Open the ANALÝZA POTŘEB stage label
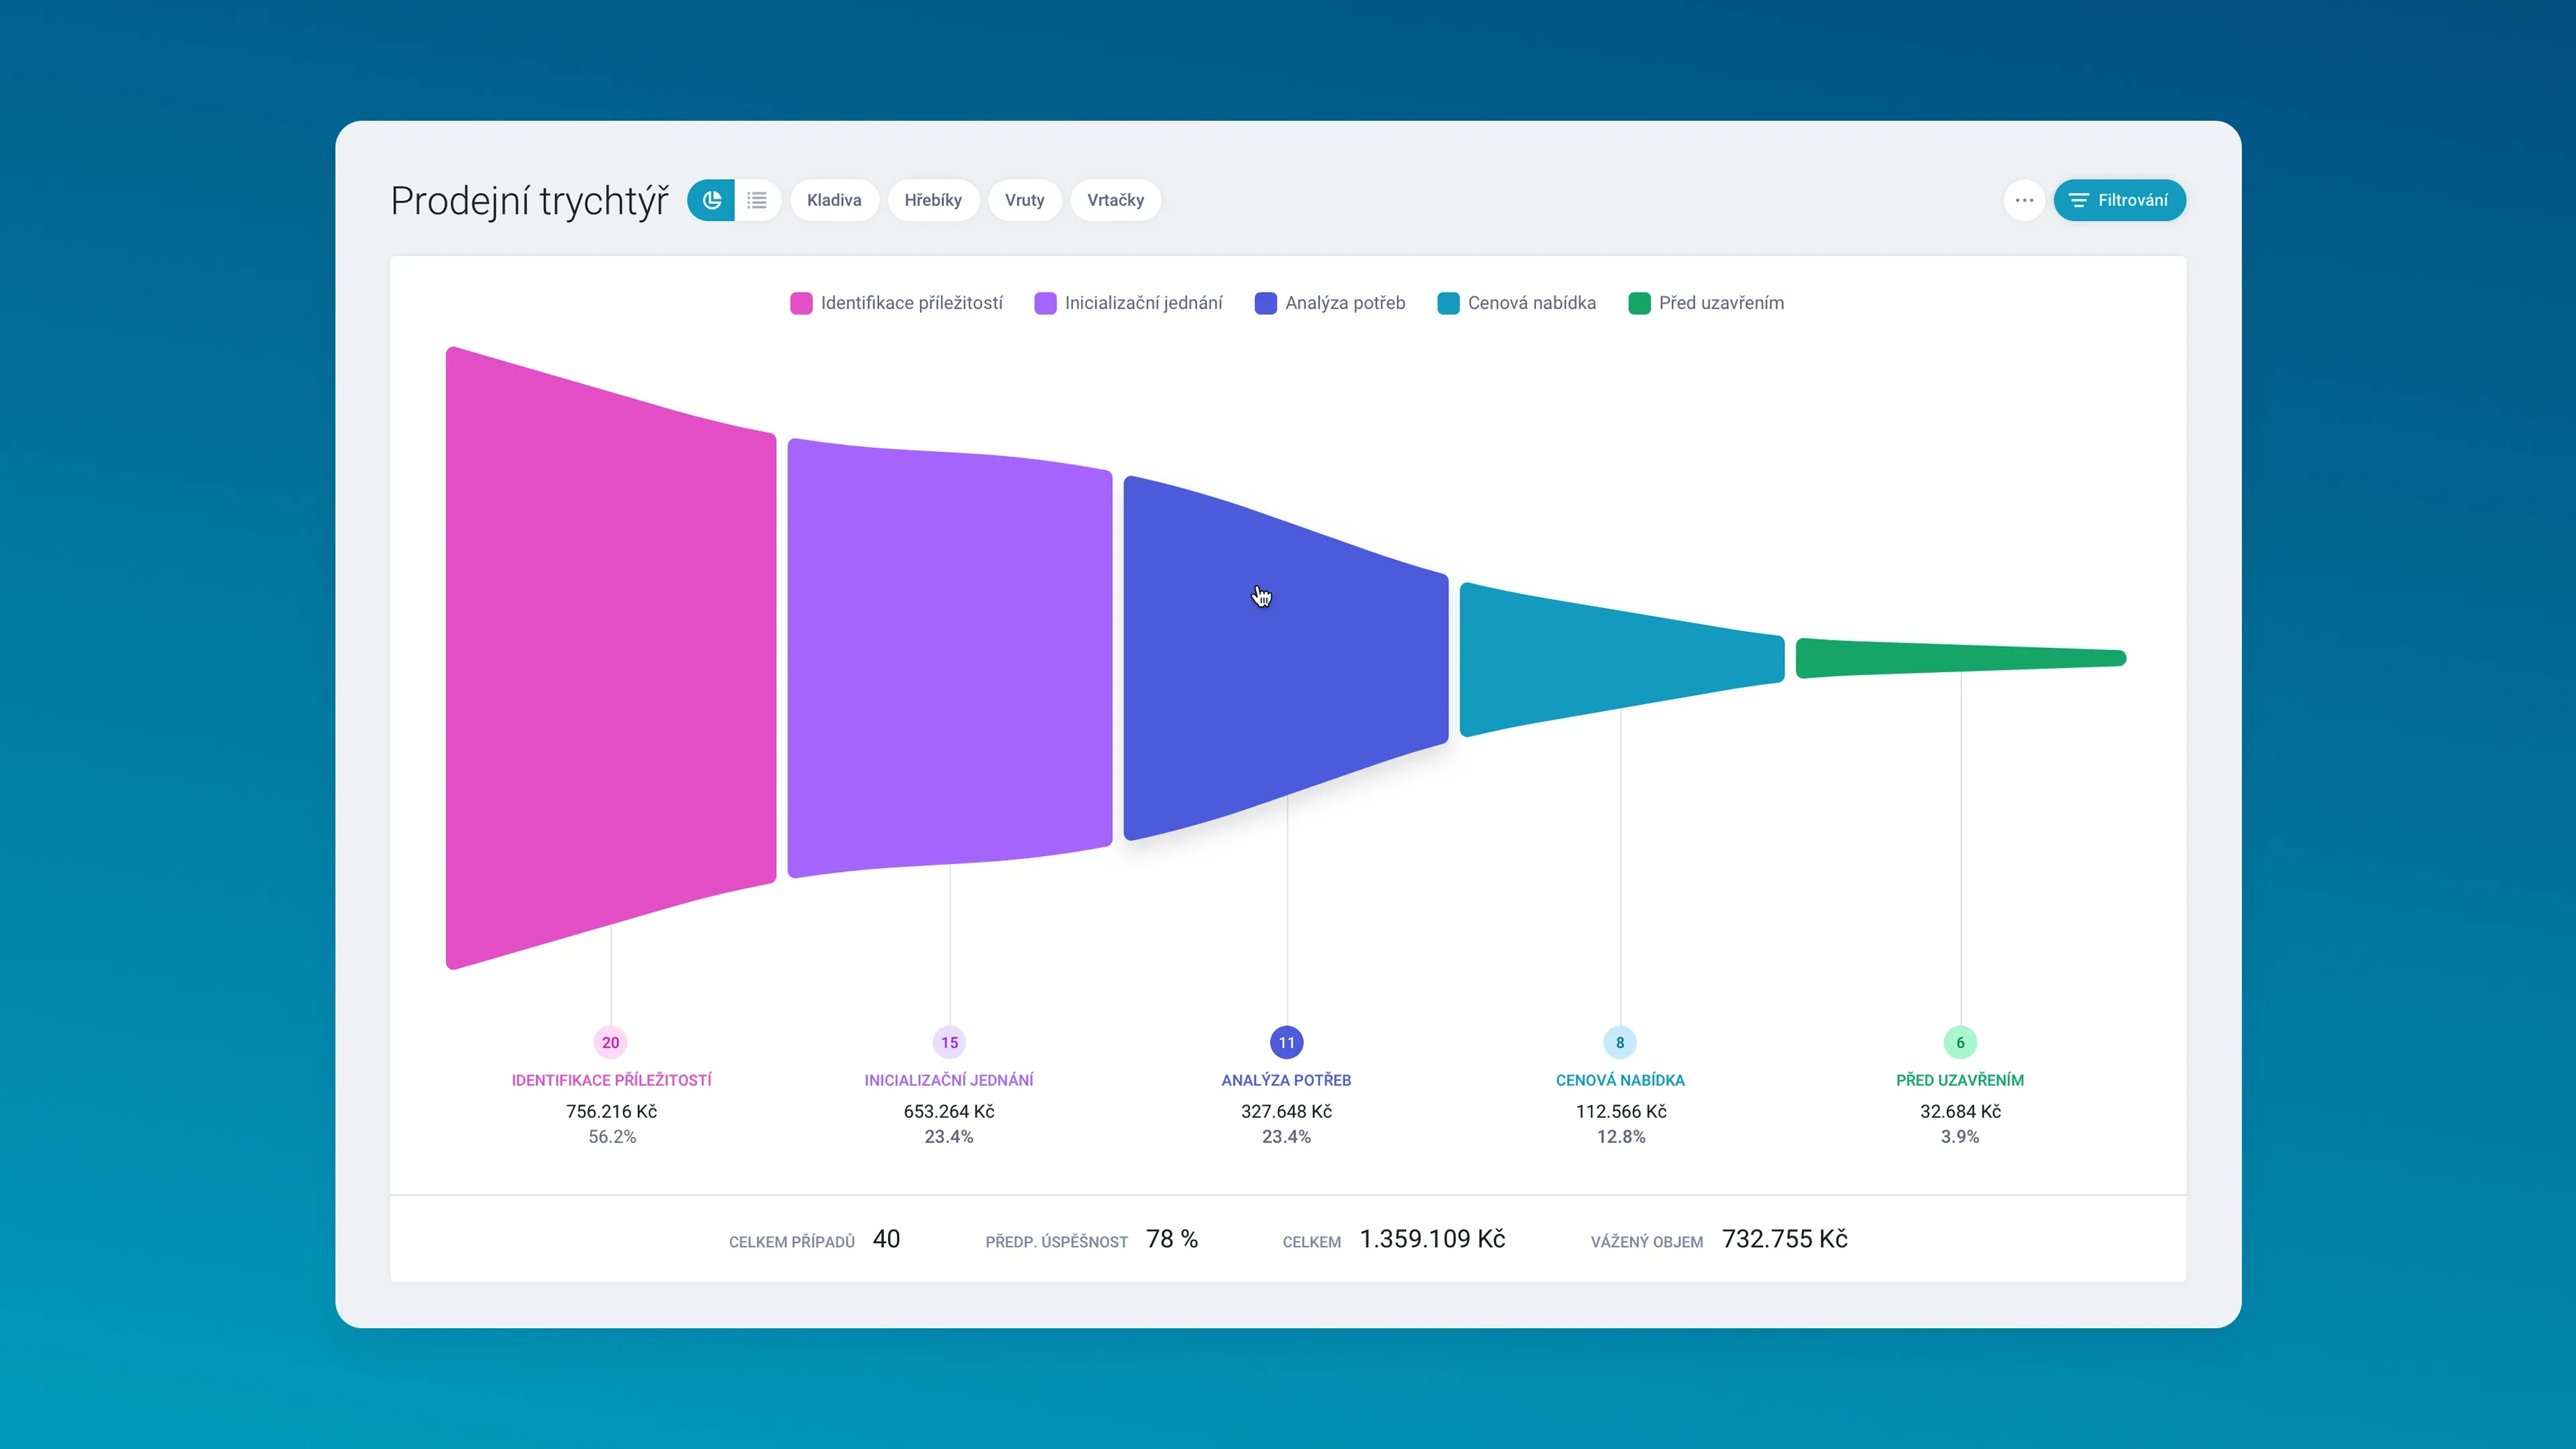Image resolution: width=2576 pixels, height=1449 pixels. click(1286, 1080)
